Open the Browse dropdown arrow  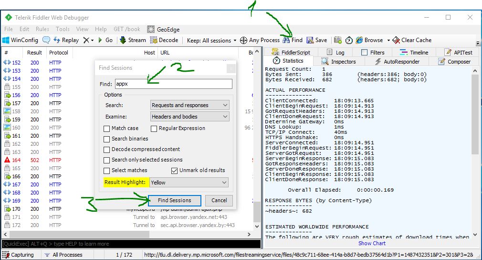388,40
